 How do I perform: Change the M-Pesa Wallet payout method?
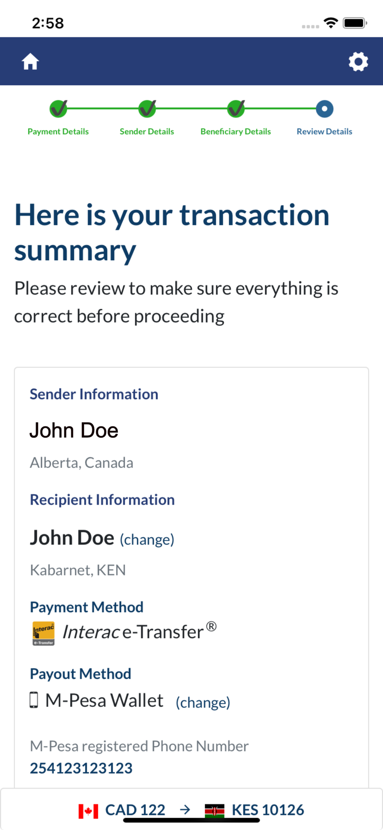(x=203, y=702)
